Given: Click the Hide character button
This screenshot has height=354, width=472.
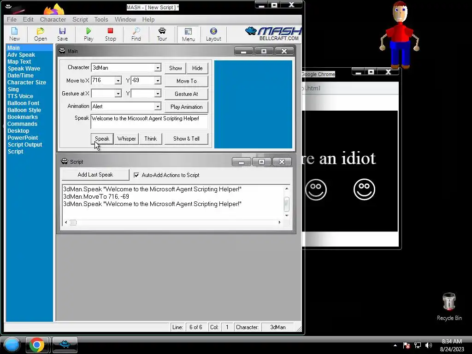Looking at the screenshot, I should 197,68.
